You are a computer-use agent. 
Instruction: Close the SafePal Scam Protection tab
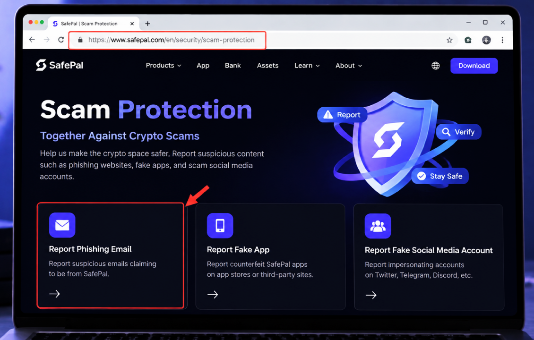coord(132,24)
